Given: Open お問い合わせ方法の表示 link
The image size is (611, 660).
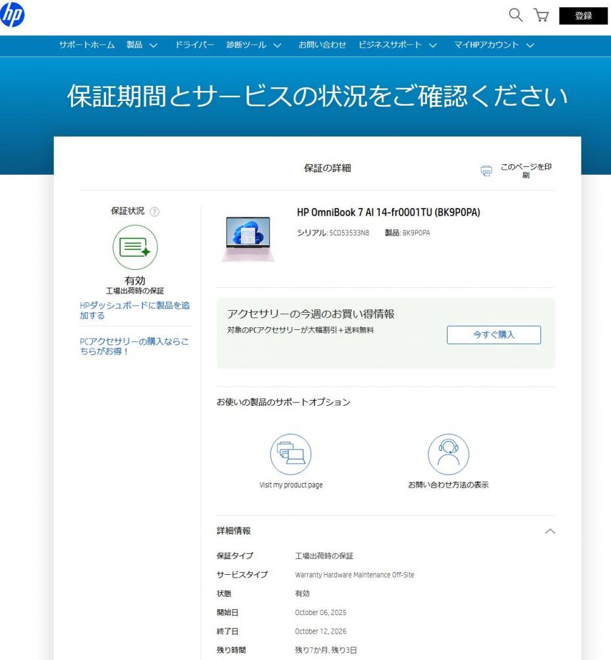Looking at the screenshot, I should pyautogui.click(x=448, y=485).
